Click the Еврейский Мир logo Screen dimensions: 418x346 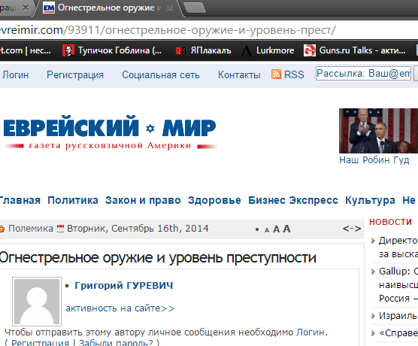(x=110, y=132)
